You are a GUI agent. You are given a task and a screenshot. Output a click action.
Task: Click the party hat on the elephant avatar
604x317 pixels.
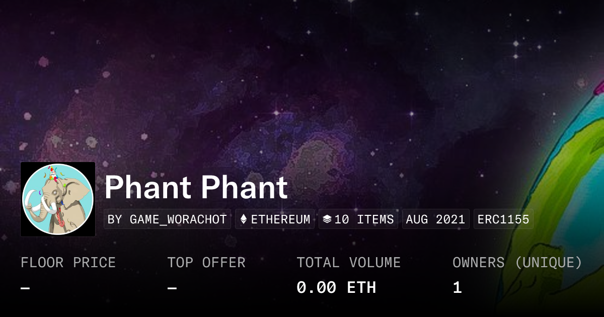tap(51, 172)
